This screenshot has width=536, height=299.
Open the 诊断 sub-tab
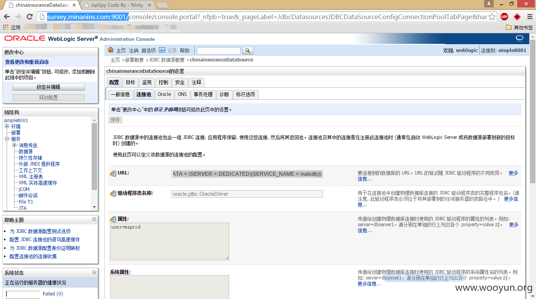[x=224, y=94]
